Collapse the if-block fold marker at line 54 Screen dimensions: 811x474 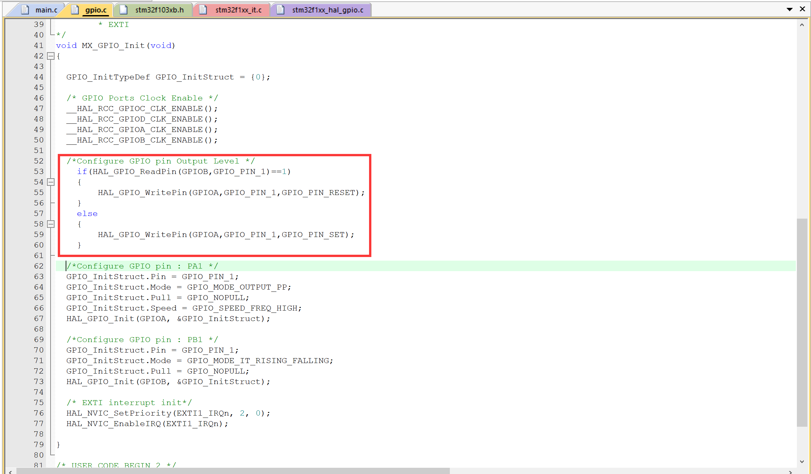[x=51, y=182]
